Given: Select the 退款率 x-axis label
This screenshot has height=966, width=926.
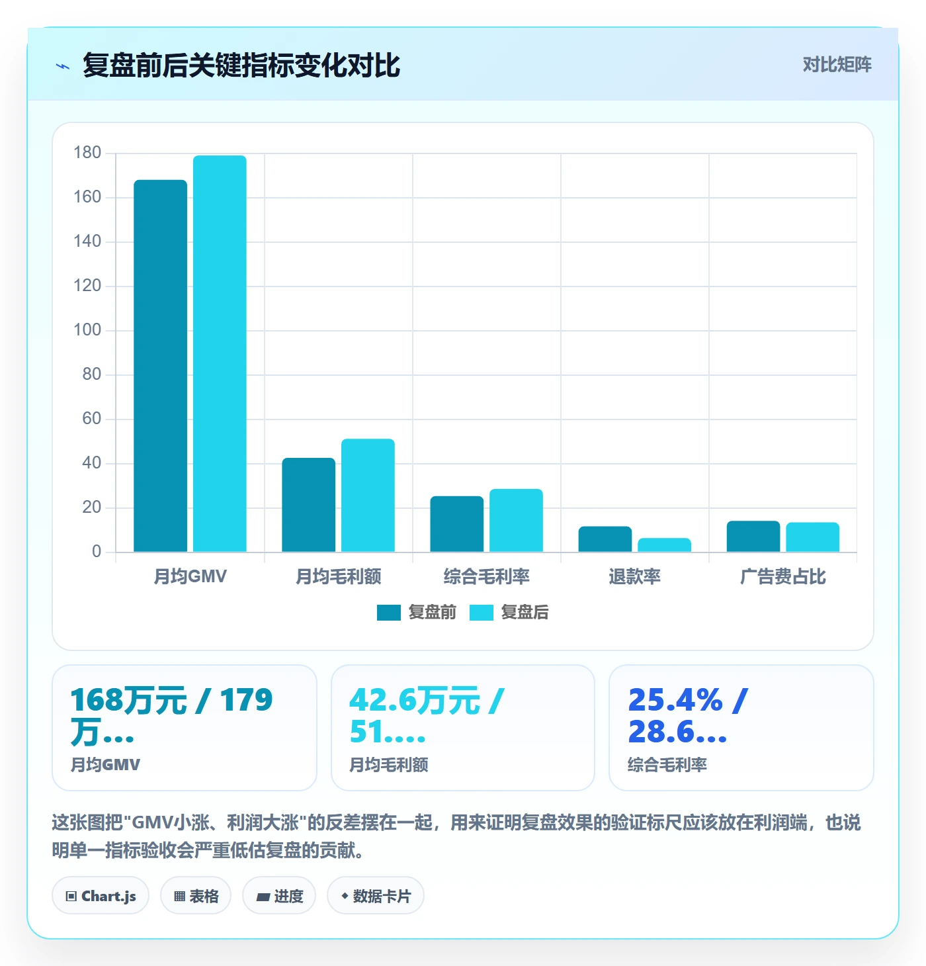Looking at the screenshot, I should pyautogui.click(x=635, y=576).
